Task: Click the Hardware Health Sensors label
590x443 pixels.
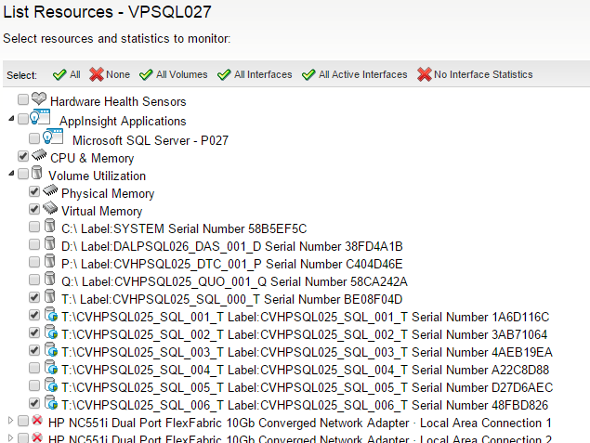Action: pyautogui.click(x=118, y=101)
